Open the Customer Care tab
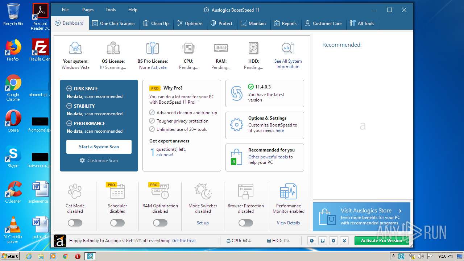Screen dimensions: 464x261 (x=323, y=23)
